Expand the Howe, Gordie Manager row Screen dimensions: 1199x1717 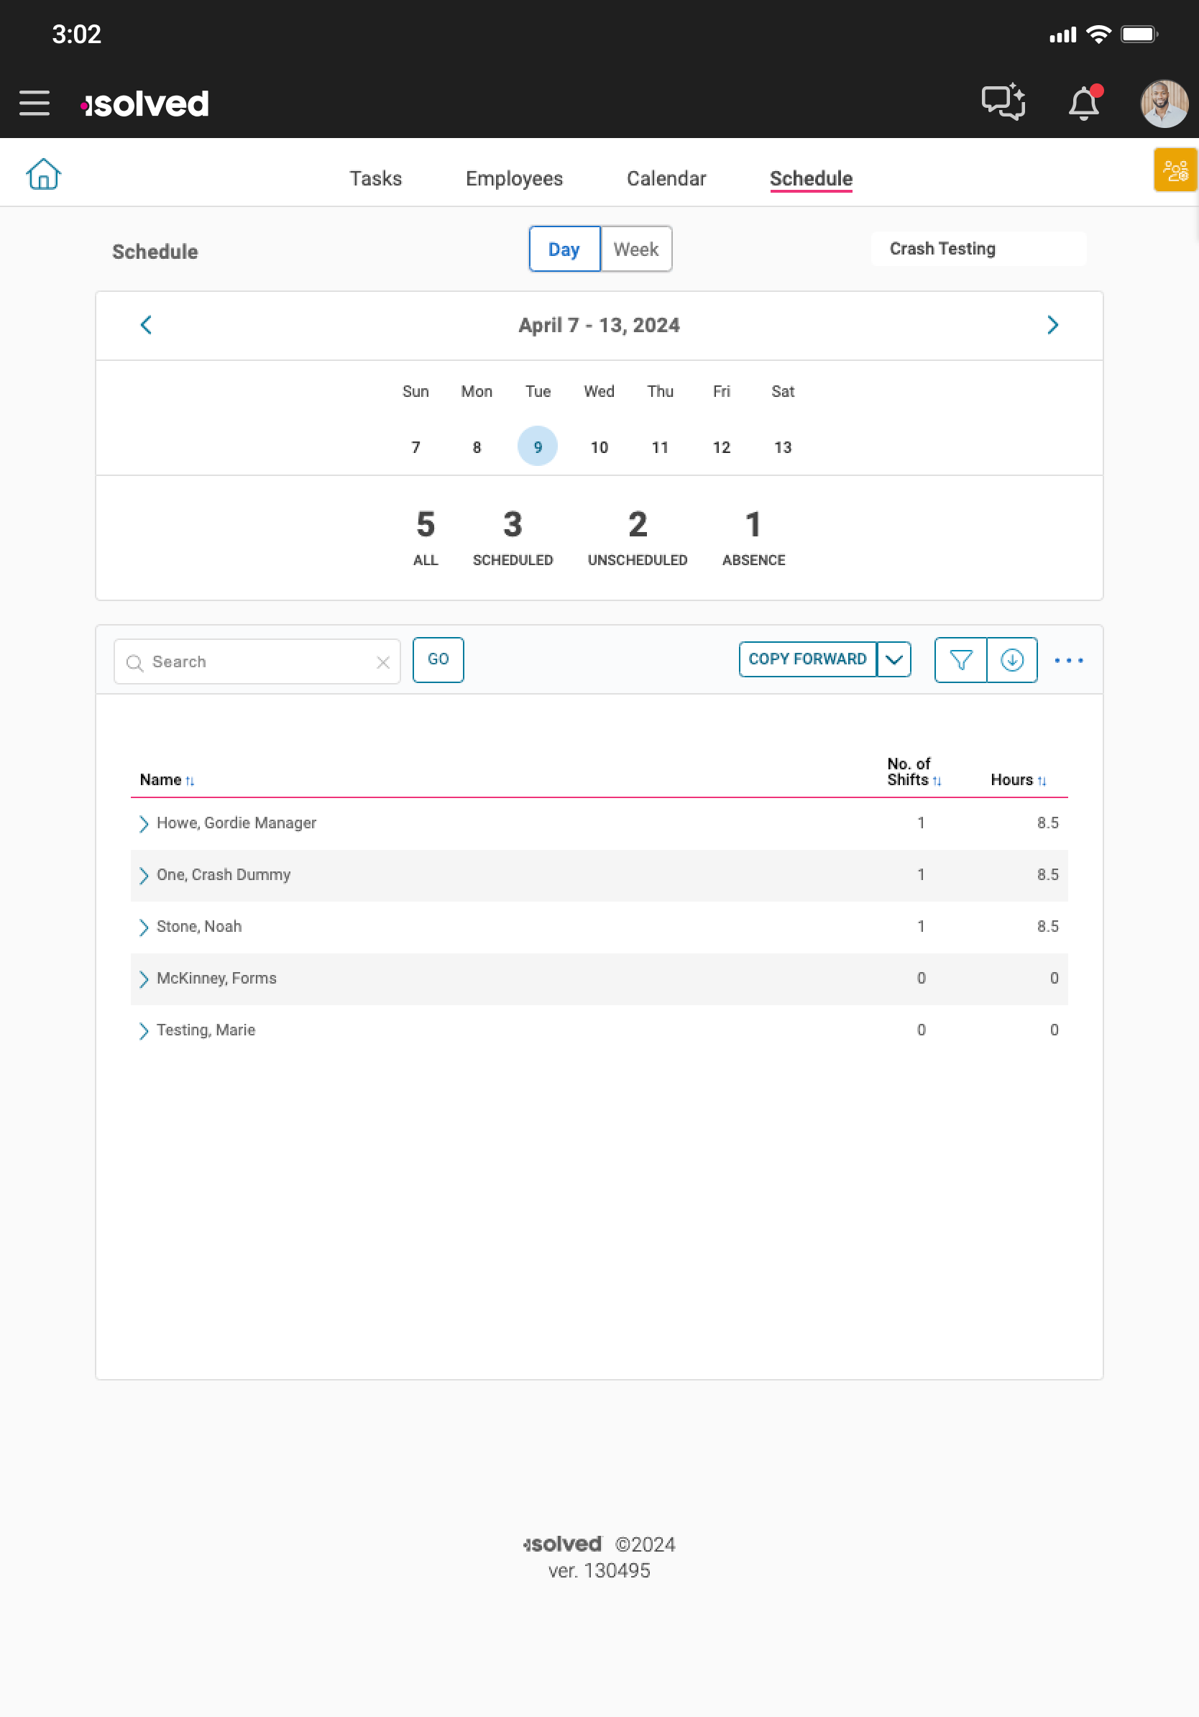click(144, 824)
